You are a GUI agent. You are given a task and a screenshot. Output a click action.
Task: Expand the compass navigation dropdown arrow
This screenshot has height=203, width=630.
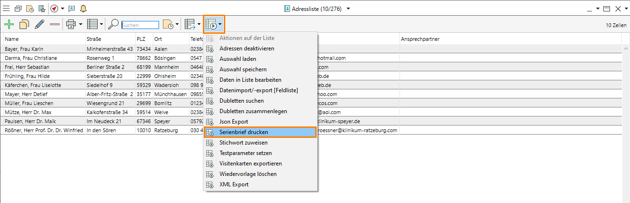(x=62, y=9)
